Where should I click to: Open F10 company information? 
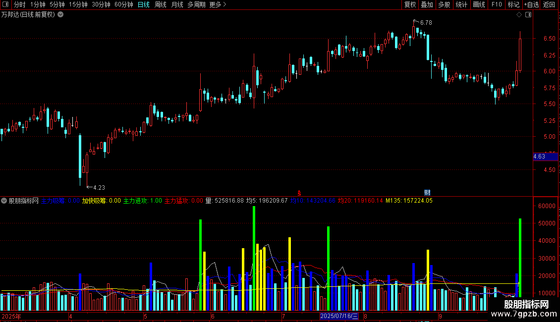(x=497, y=4)
